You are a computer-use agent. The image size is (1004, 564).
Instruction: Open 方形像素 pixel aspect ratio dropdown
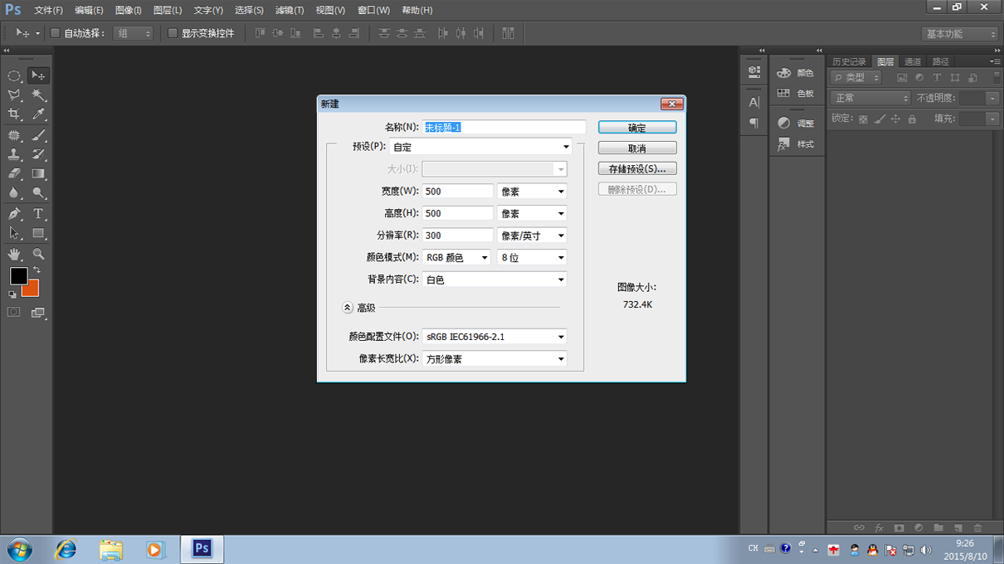click(495, 359)
